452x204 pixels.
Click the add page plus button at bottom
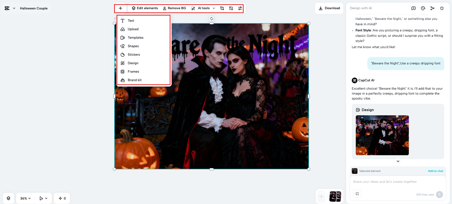click(321, 196)
